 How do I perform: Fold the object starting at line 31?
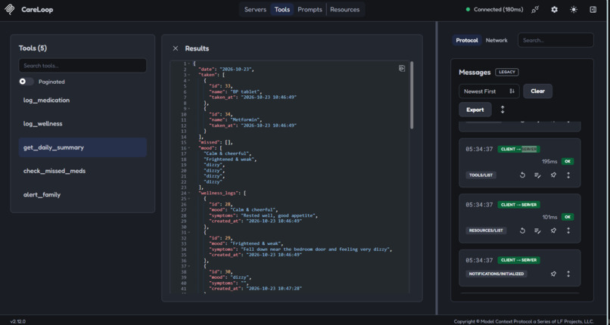(189, 233)
